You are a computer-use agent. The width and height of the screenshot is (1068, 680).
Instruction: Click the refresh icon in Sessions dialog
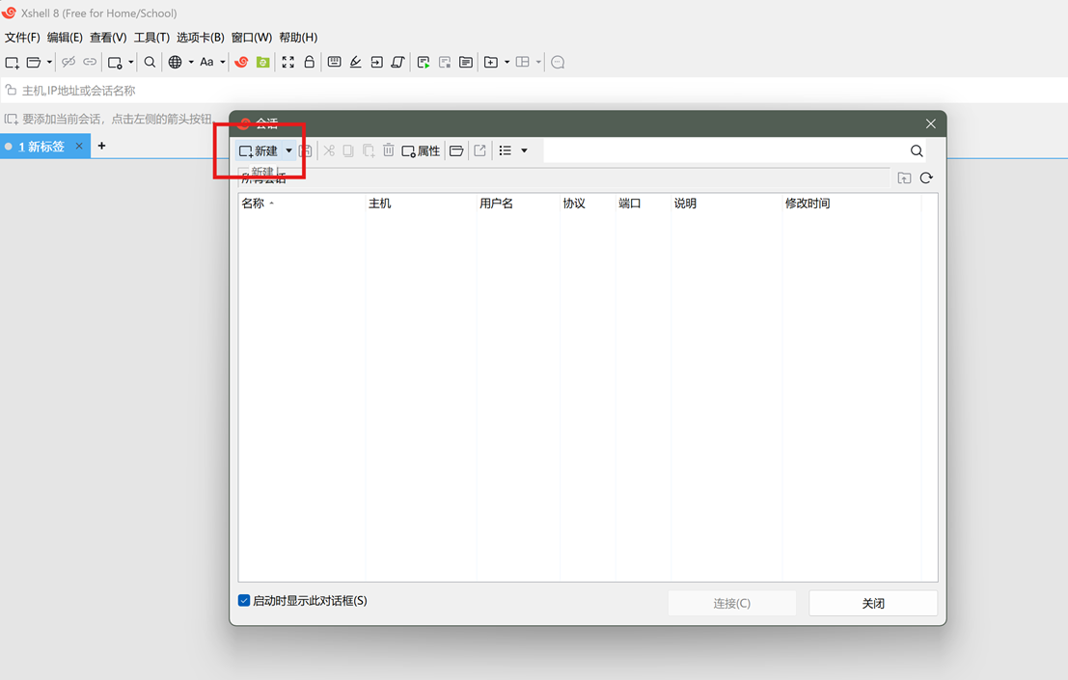coord(926,177)
